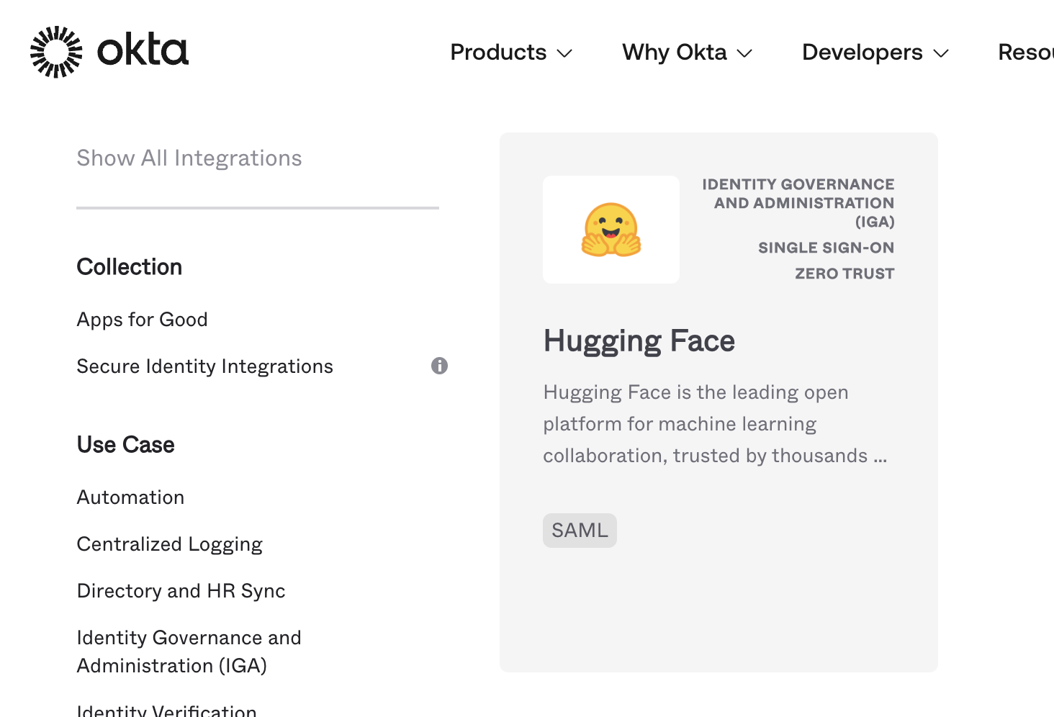Screen dimensions: 1054x717
Task: Filter by Secure Identity Integrations
Action: (x=205, y=366)
